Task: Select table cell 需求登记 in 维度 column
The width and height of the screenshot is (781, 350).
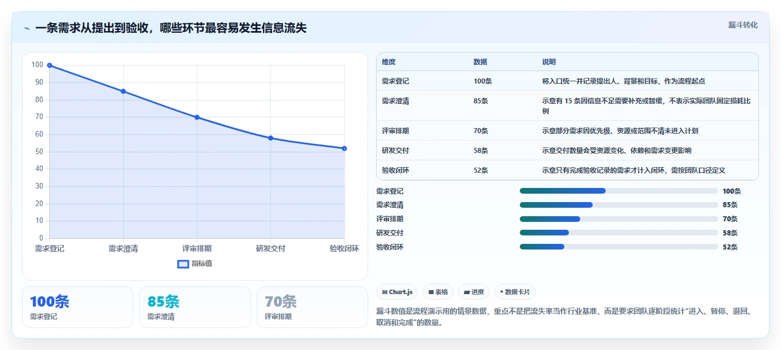Action: coord(396,81)
